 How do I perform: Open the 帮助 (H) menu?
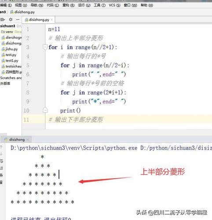pyautogui.click(x=147, y=5)
